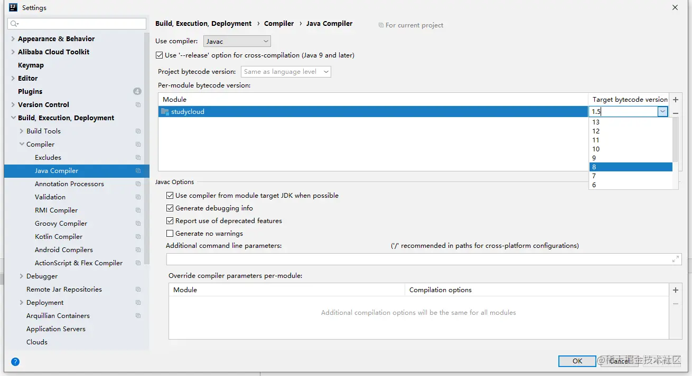
Task: Click the project-level icon beside Excludes
Action: pyautogui.click(x=138, y=158)
